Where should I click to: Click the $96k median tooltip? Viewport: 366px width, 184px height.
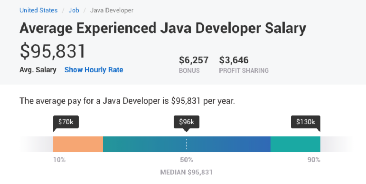187,122
